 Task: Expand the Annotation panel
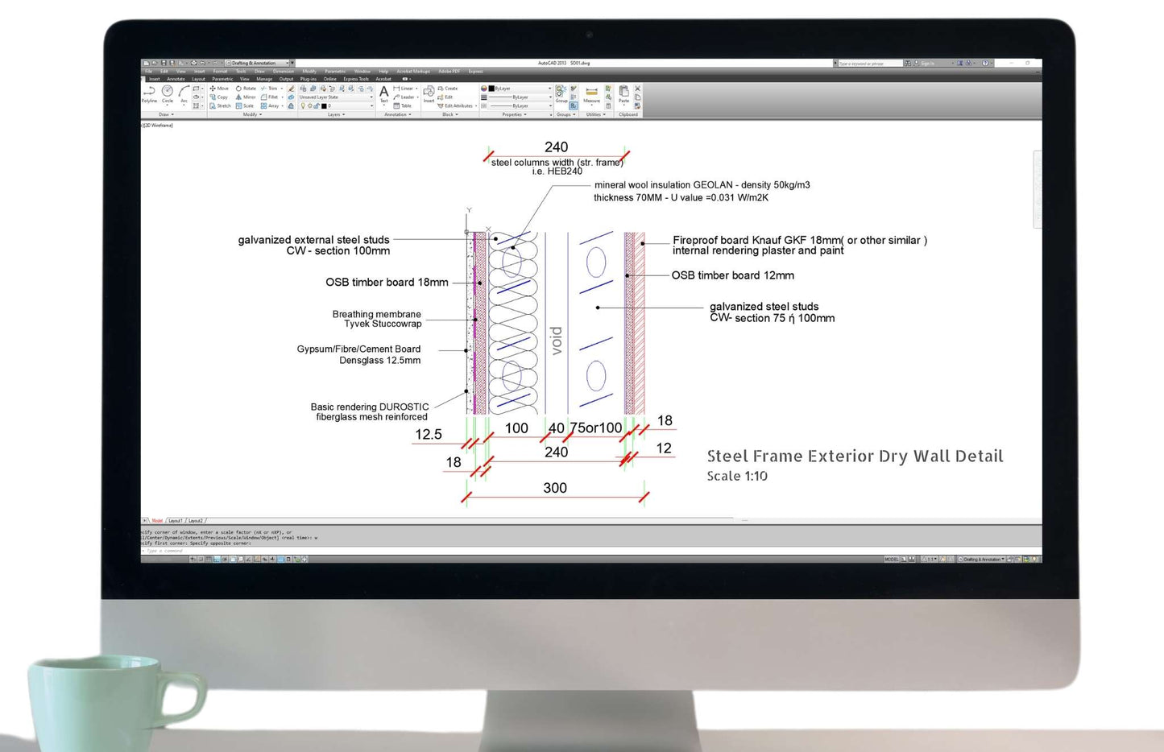[398, 114]
